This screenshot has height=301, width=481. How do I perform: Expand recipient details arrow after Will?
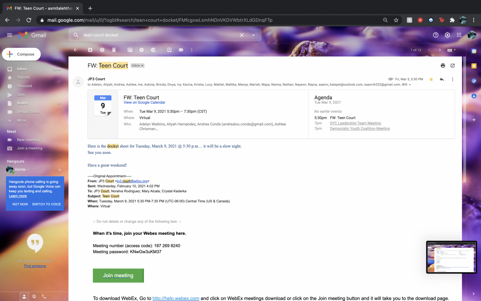(410, 85)
